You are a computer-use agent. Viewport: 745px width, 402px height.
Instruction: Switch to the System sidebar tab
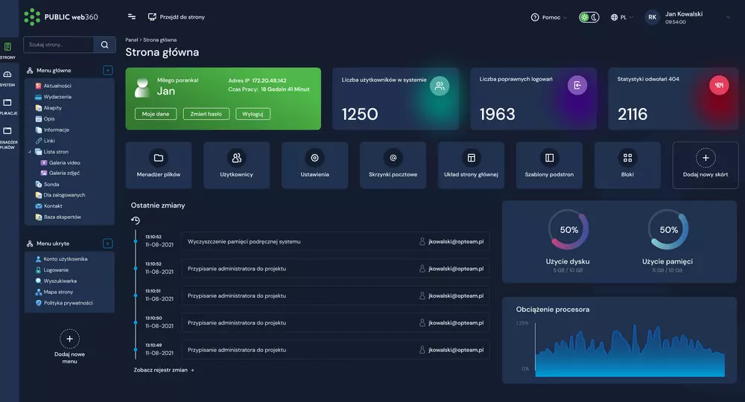click(x=8, y=77)
